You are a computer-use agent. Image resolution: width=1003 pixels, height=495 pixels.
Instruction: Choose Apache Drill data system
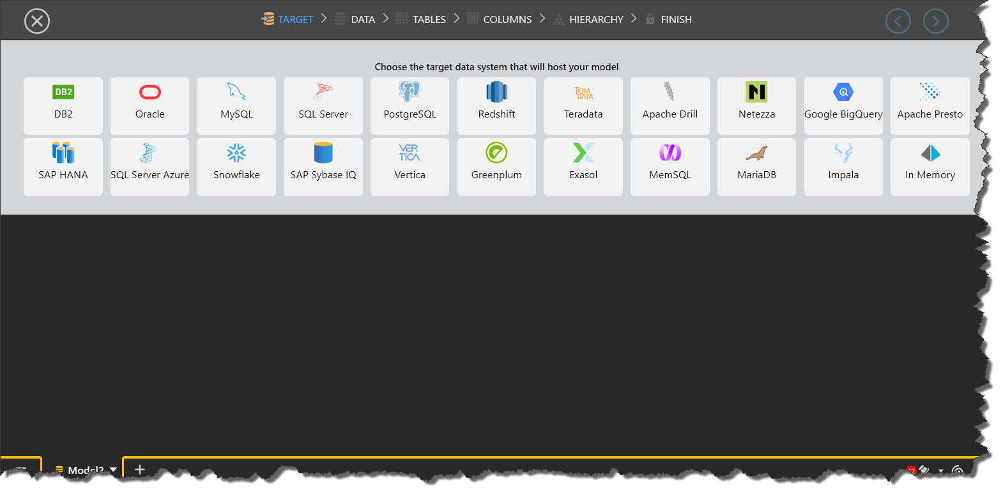[670, 105]
